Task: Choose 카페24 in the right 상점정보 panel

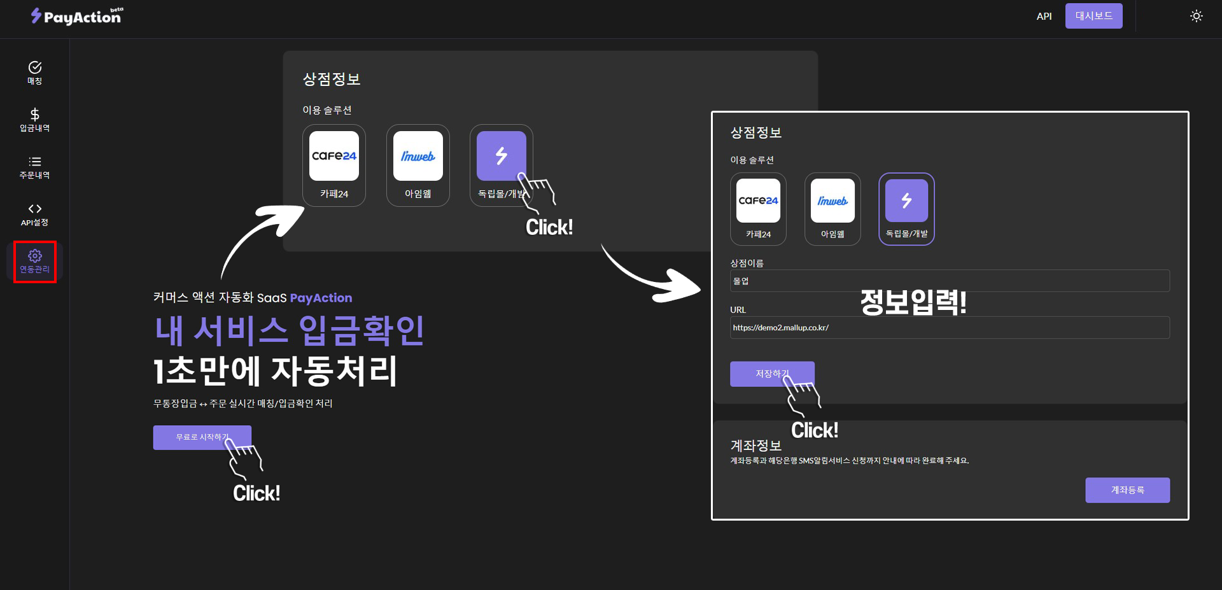Action: coord(758,209)
